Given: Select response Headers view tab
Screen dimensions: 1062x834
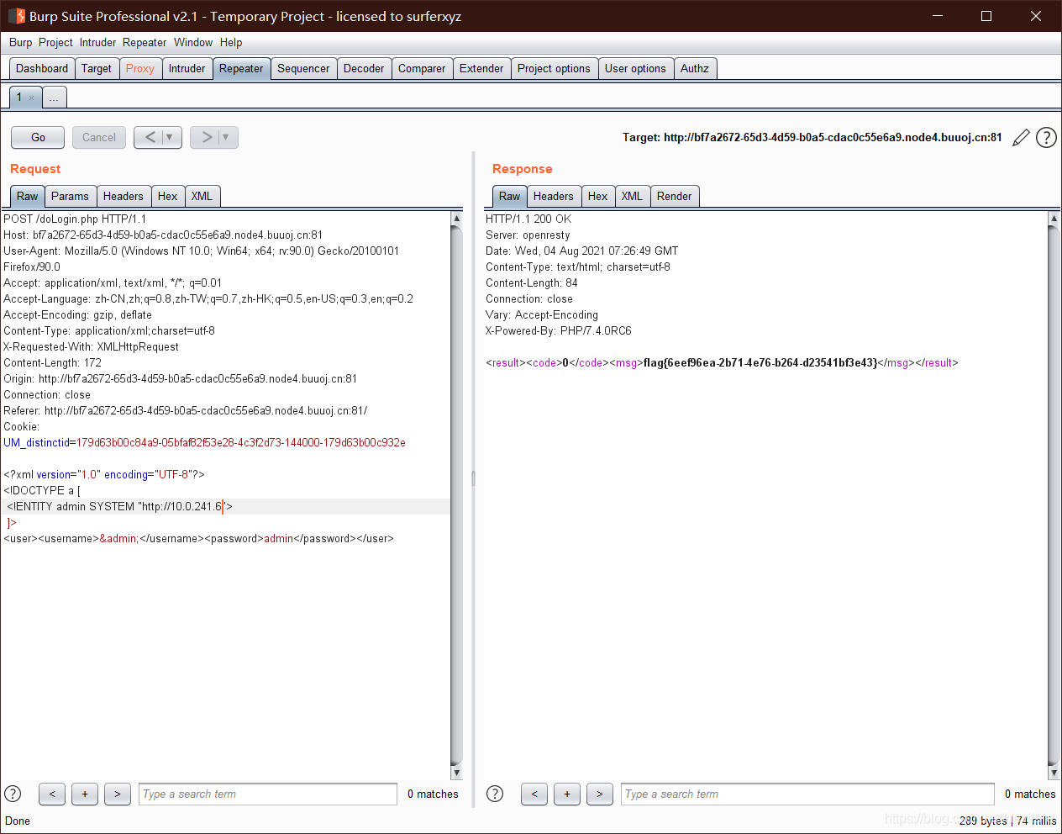Looking at the screenshot, I should point(554,196).
